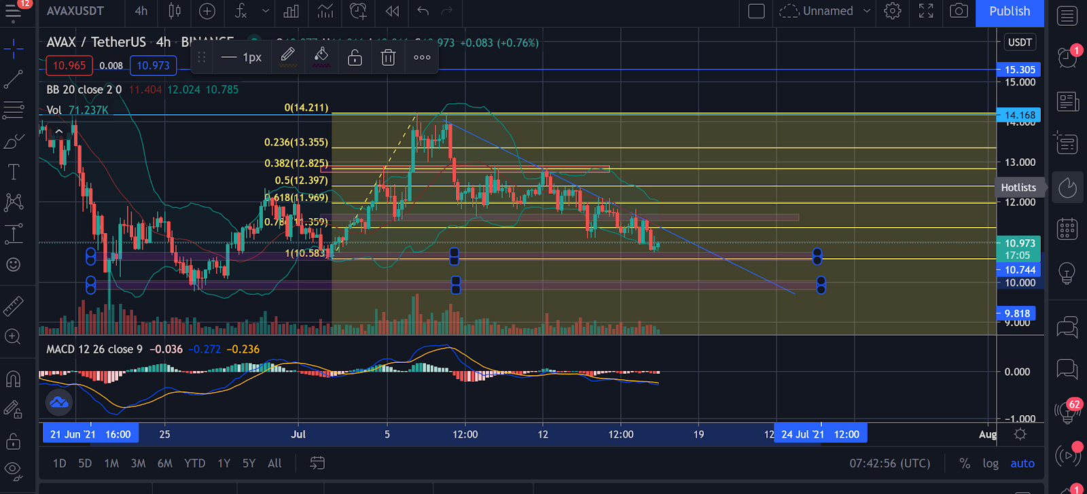Toggle log scale
The width and height of the screenshot is (1087, 494).
[991, 463]
